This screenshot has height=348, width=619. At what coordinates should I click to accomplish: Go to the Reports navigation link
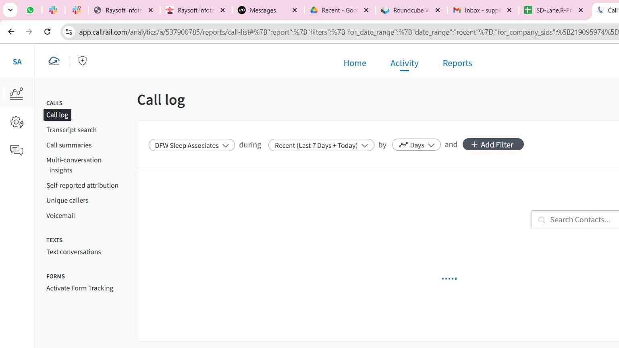point(457,63)
